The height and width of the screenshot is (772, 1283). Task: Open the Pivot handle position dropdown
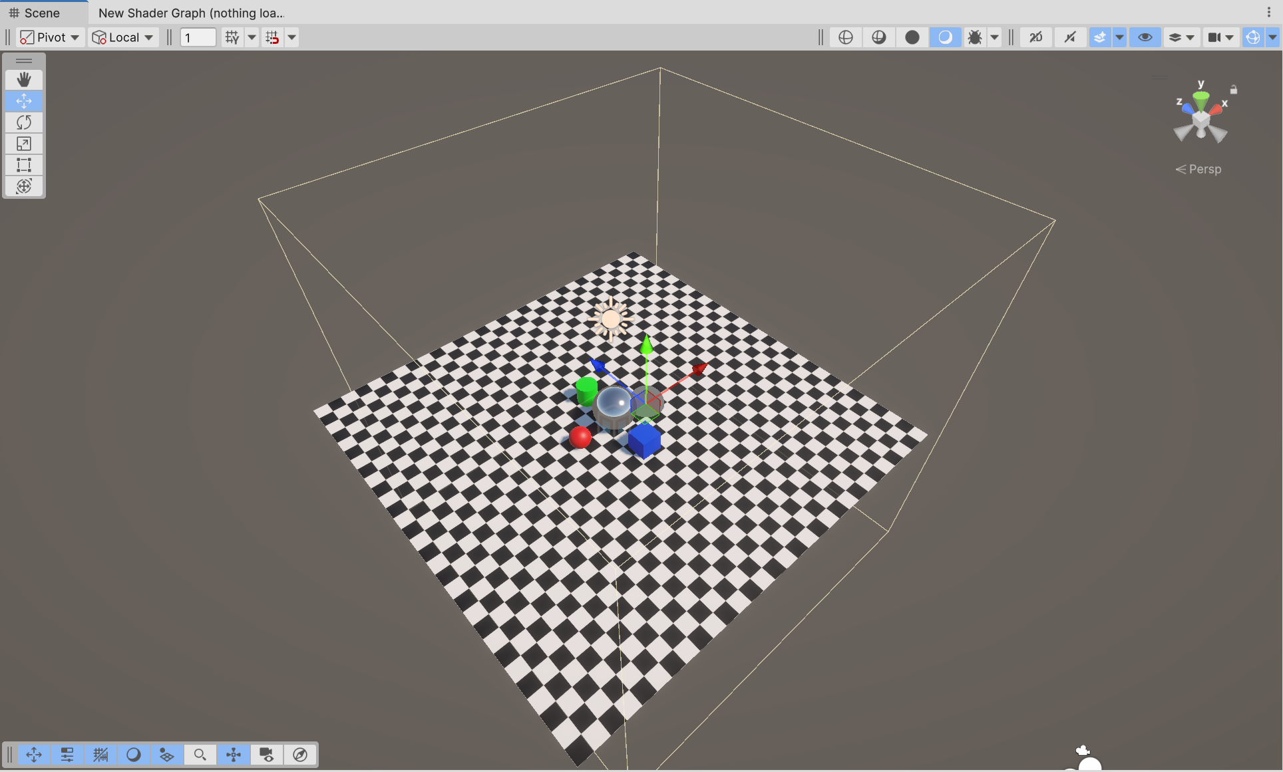(x=50, y=37)
